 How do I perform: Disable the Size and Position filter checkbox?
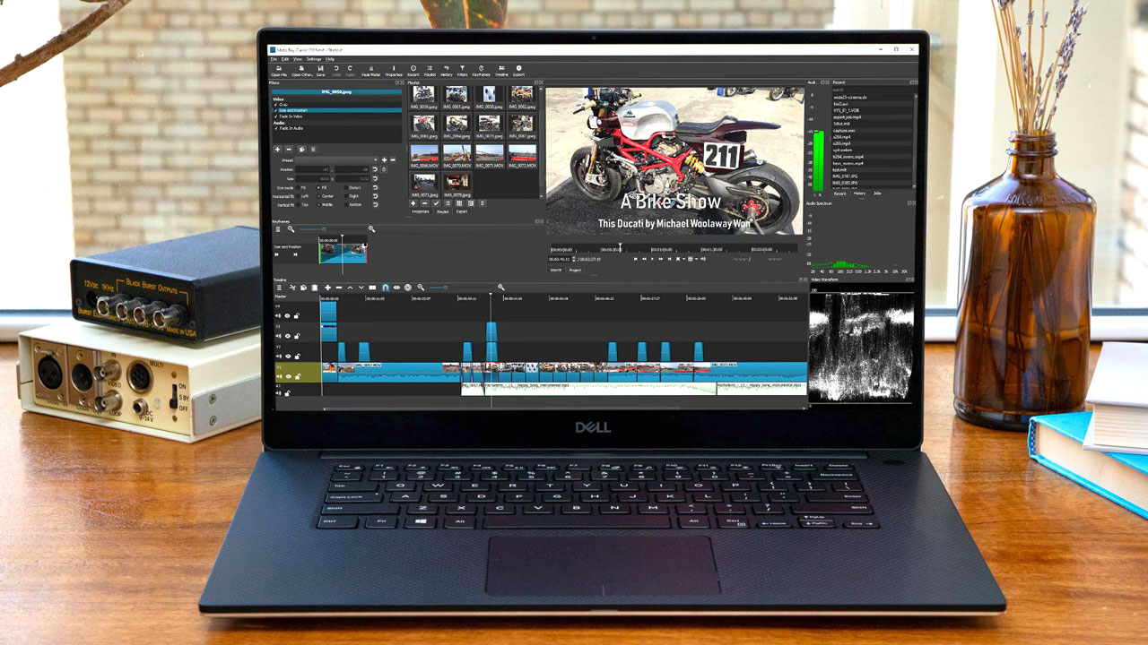coord(275,110)
